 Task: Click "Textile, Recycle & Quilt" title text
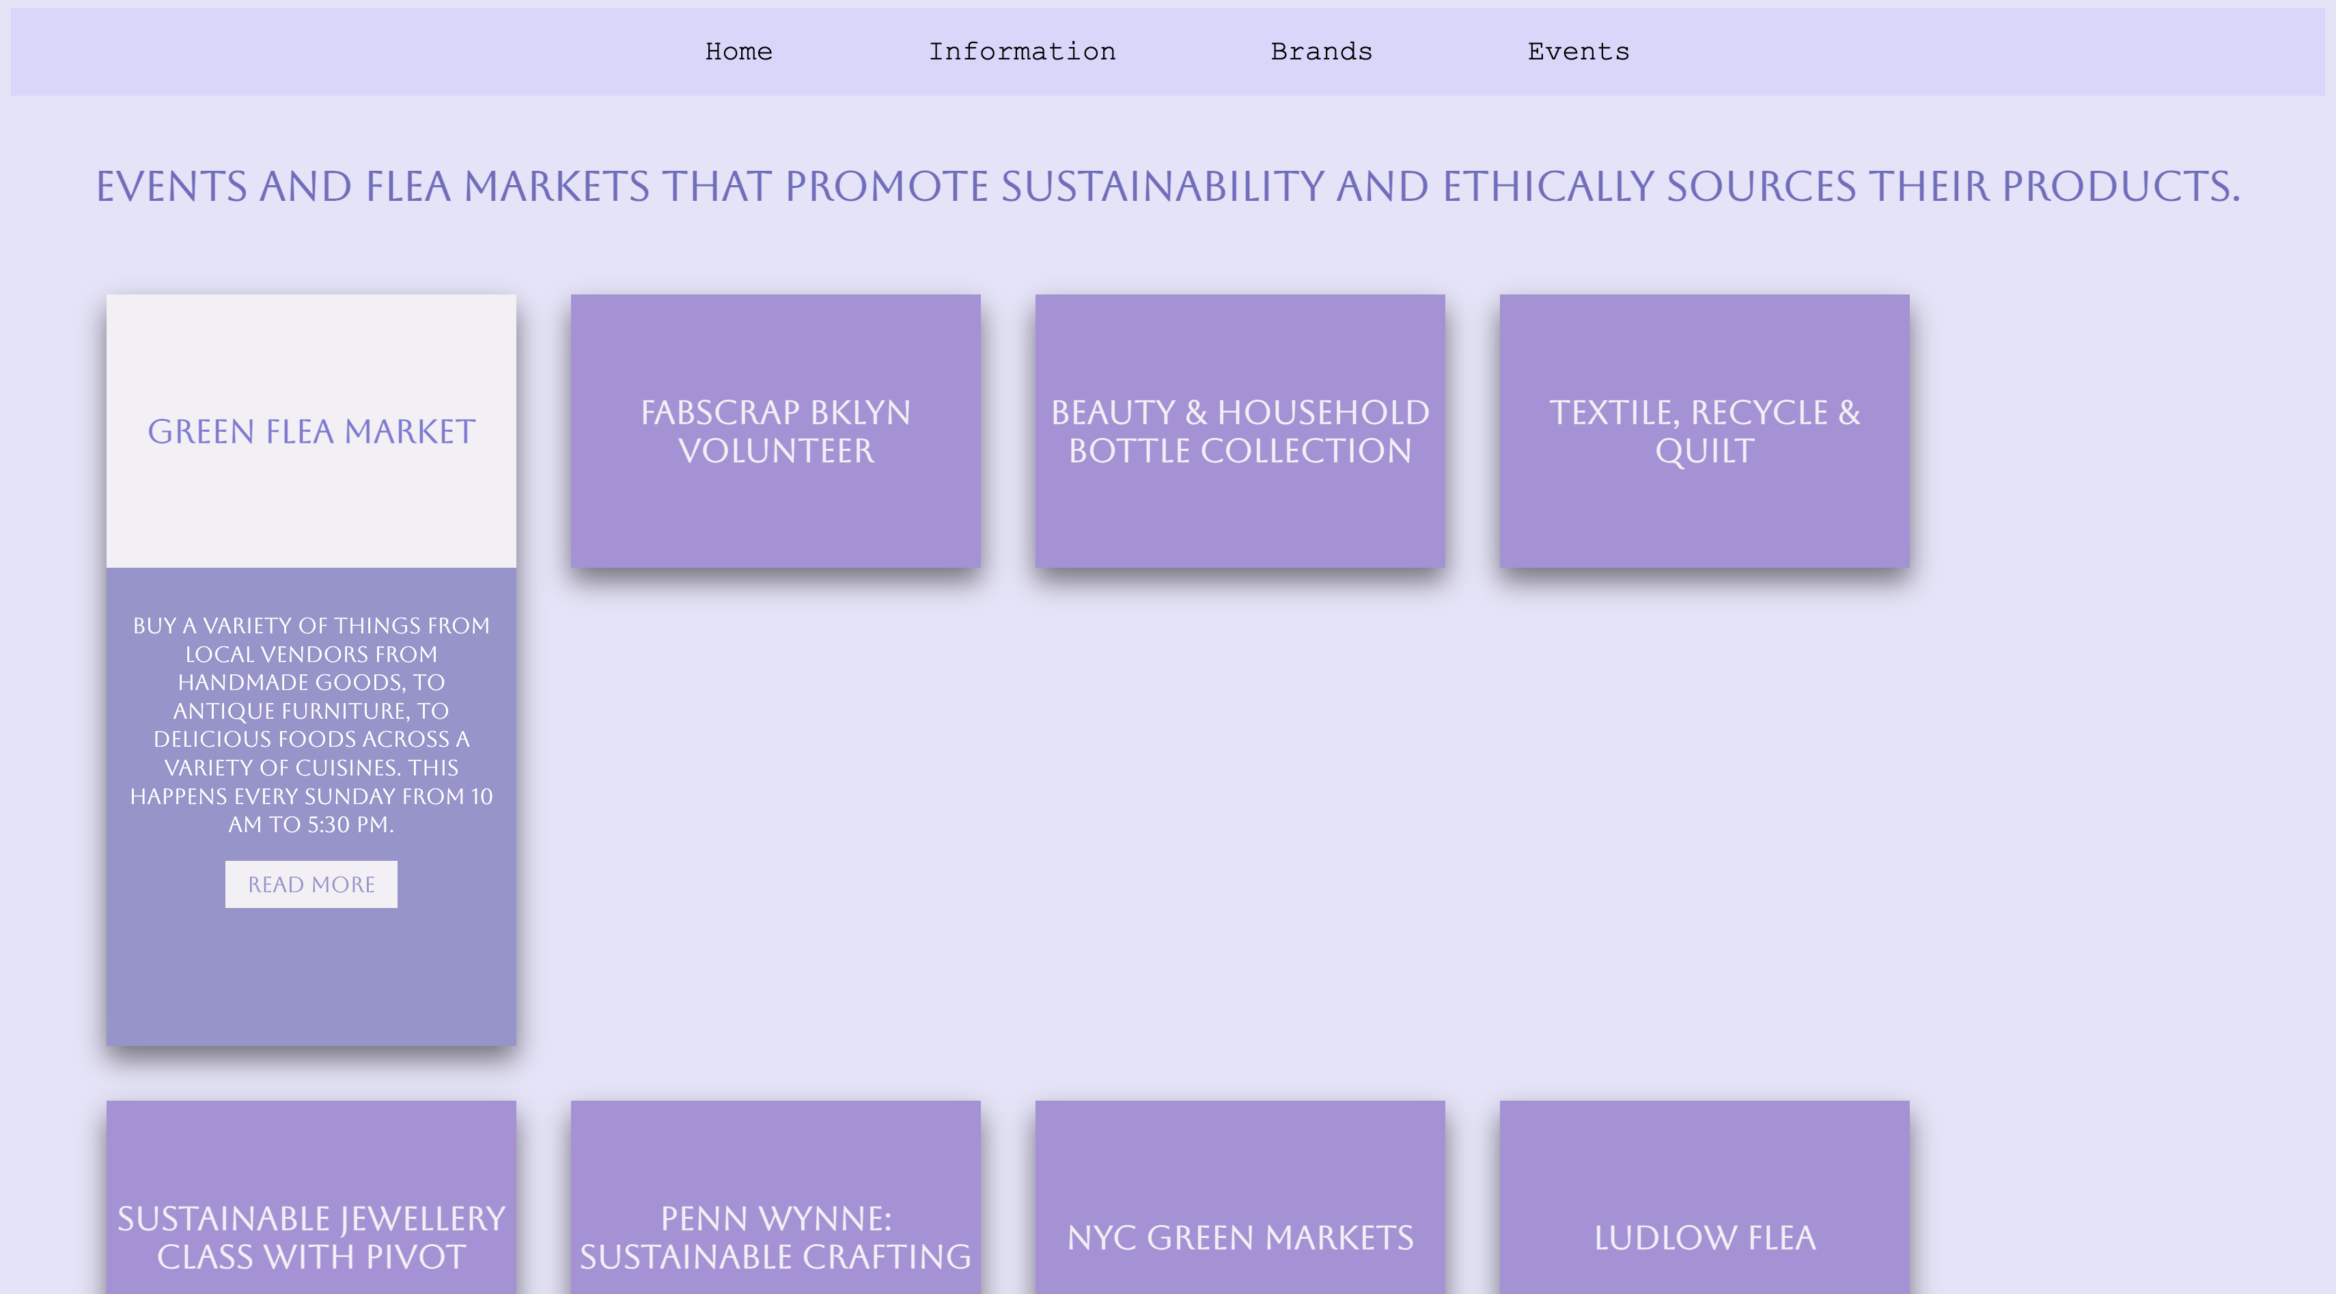pyautogui.click(x=1704, y=432)
